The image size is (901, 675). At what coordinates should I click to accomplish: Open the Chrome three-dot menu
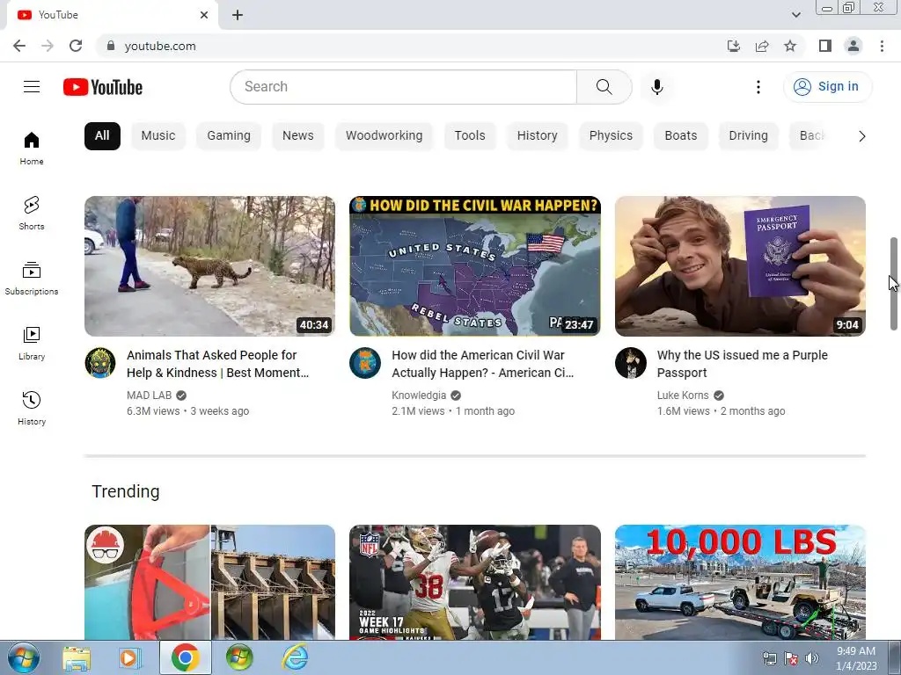pos(882,46)
